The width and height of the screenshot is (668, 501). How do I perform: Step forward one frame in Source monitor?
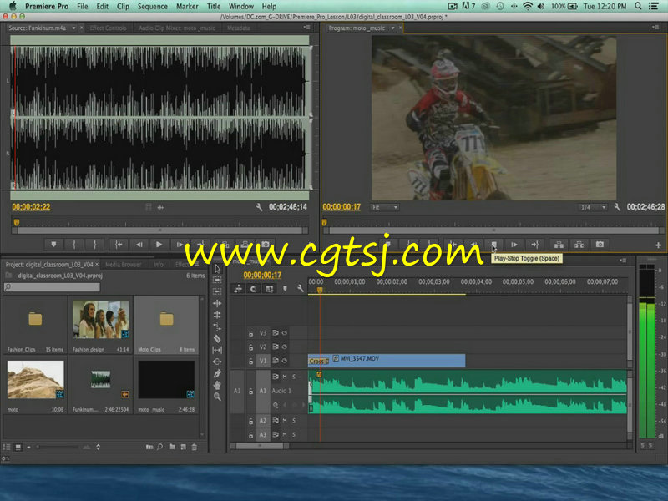coord(180,245)
